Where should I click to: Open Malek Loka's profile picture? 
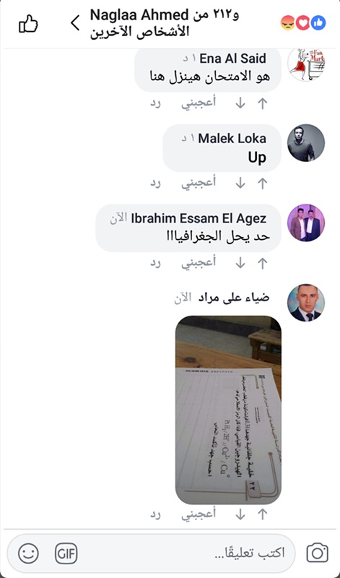pos(306,142)
